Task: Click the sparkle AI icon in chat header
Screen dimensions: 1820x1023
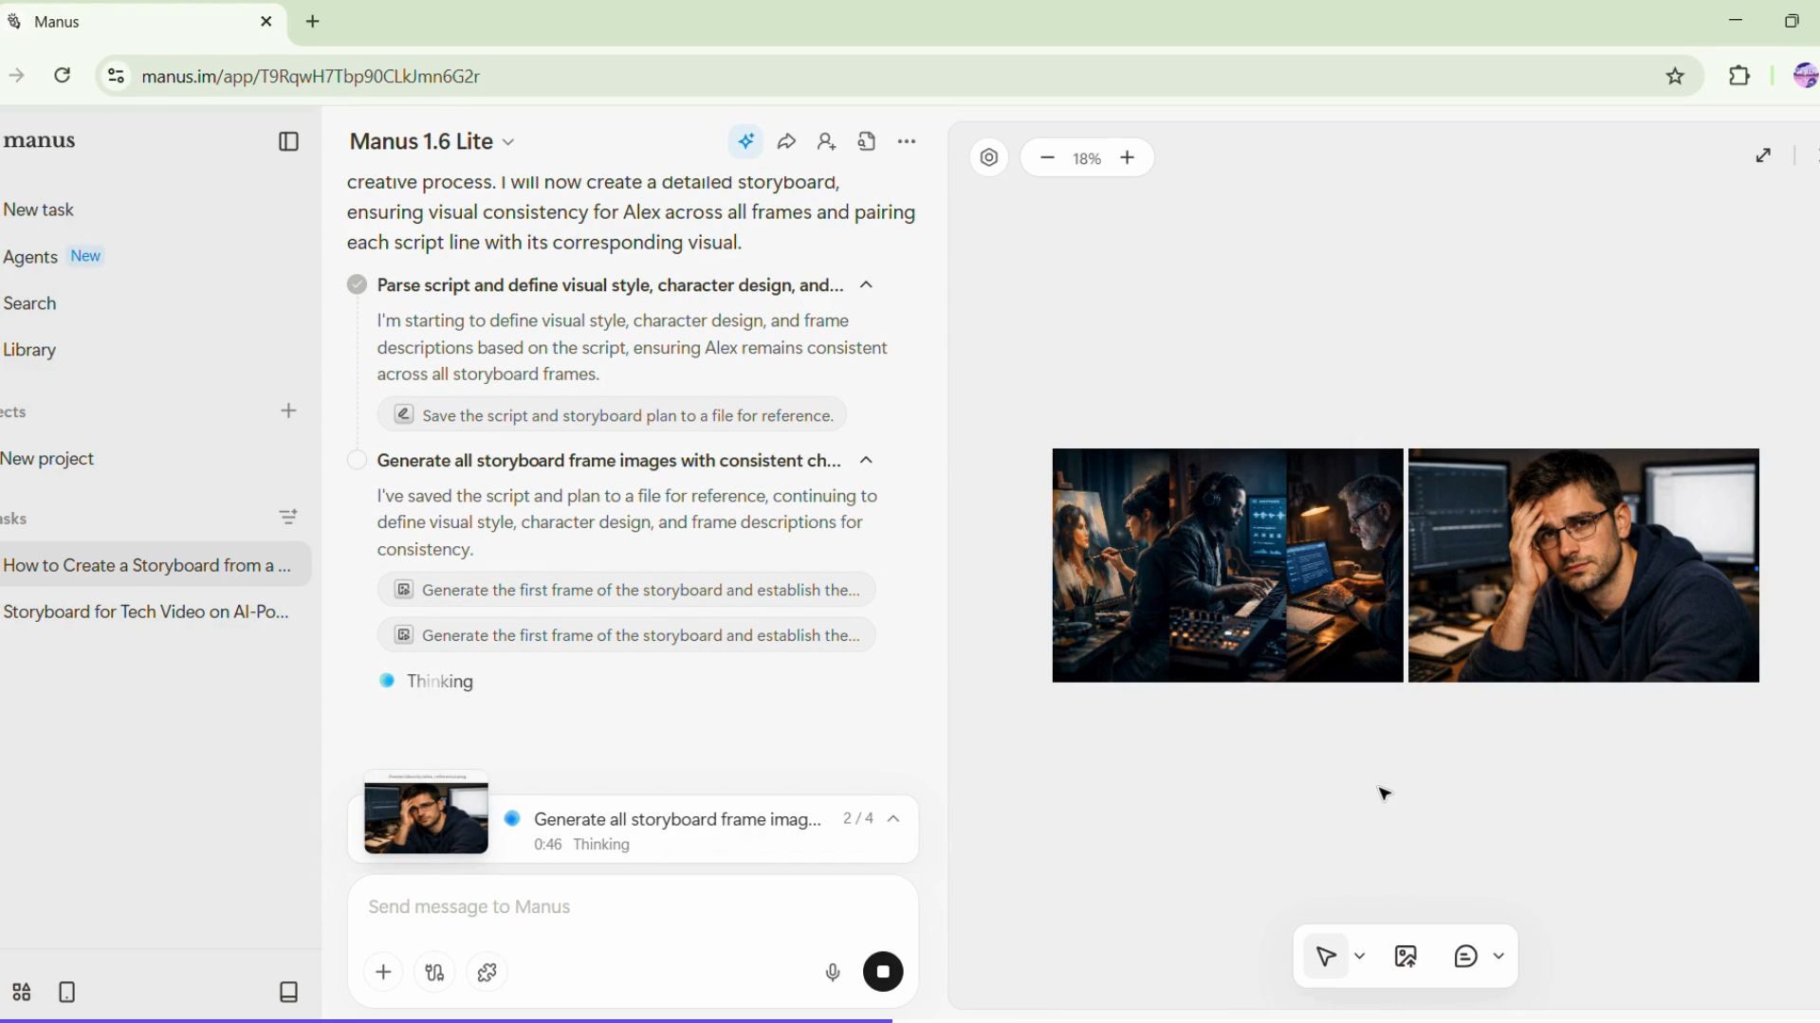Action: [746, 142]
